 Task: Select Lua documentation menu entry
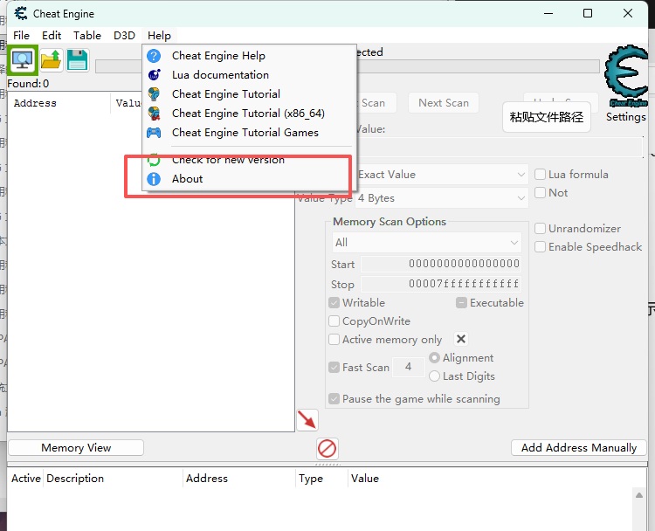pyautogui.click(x=249, y=75)
